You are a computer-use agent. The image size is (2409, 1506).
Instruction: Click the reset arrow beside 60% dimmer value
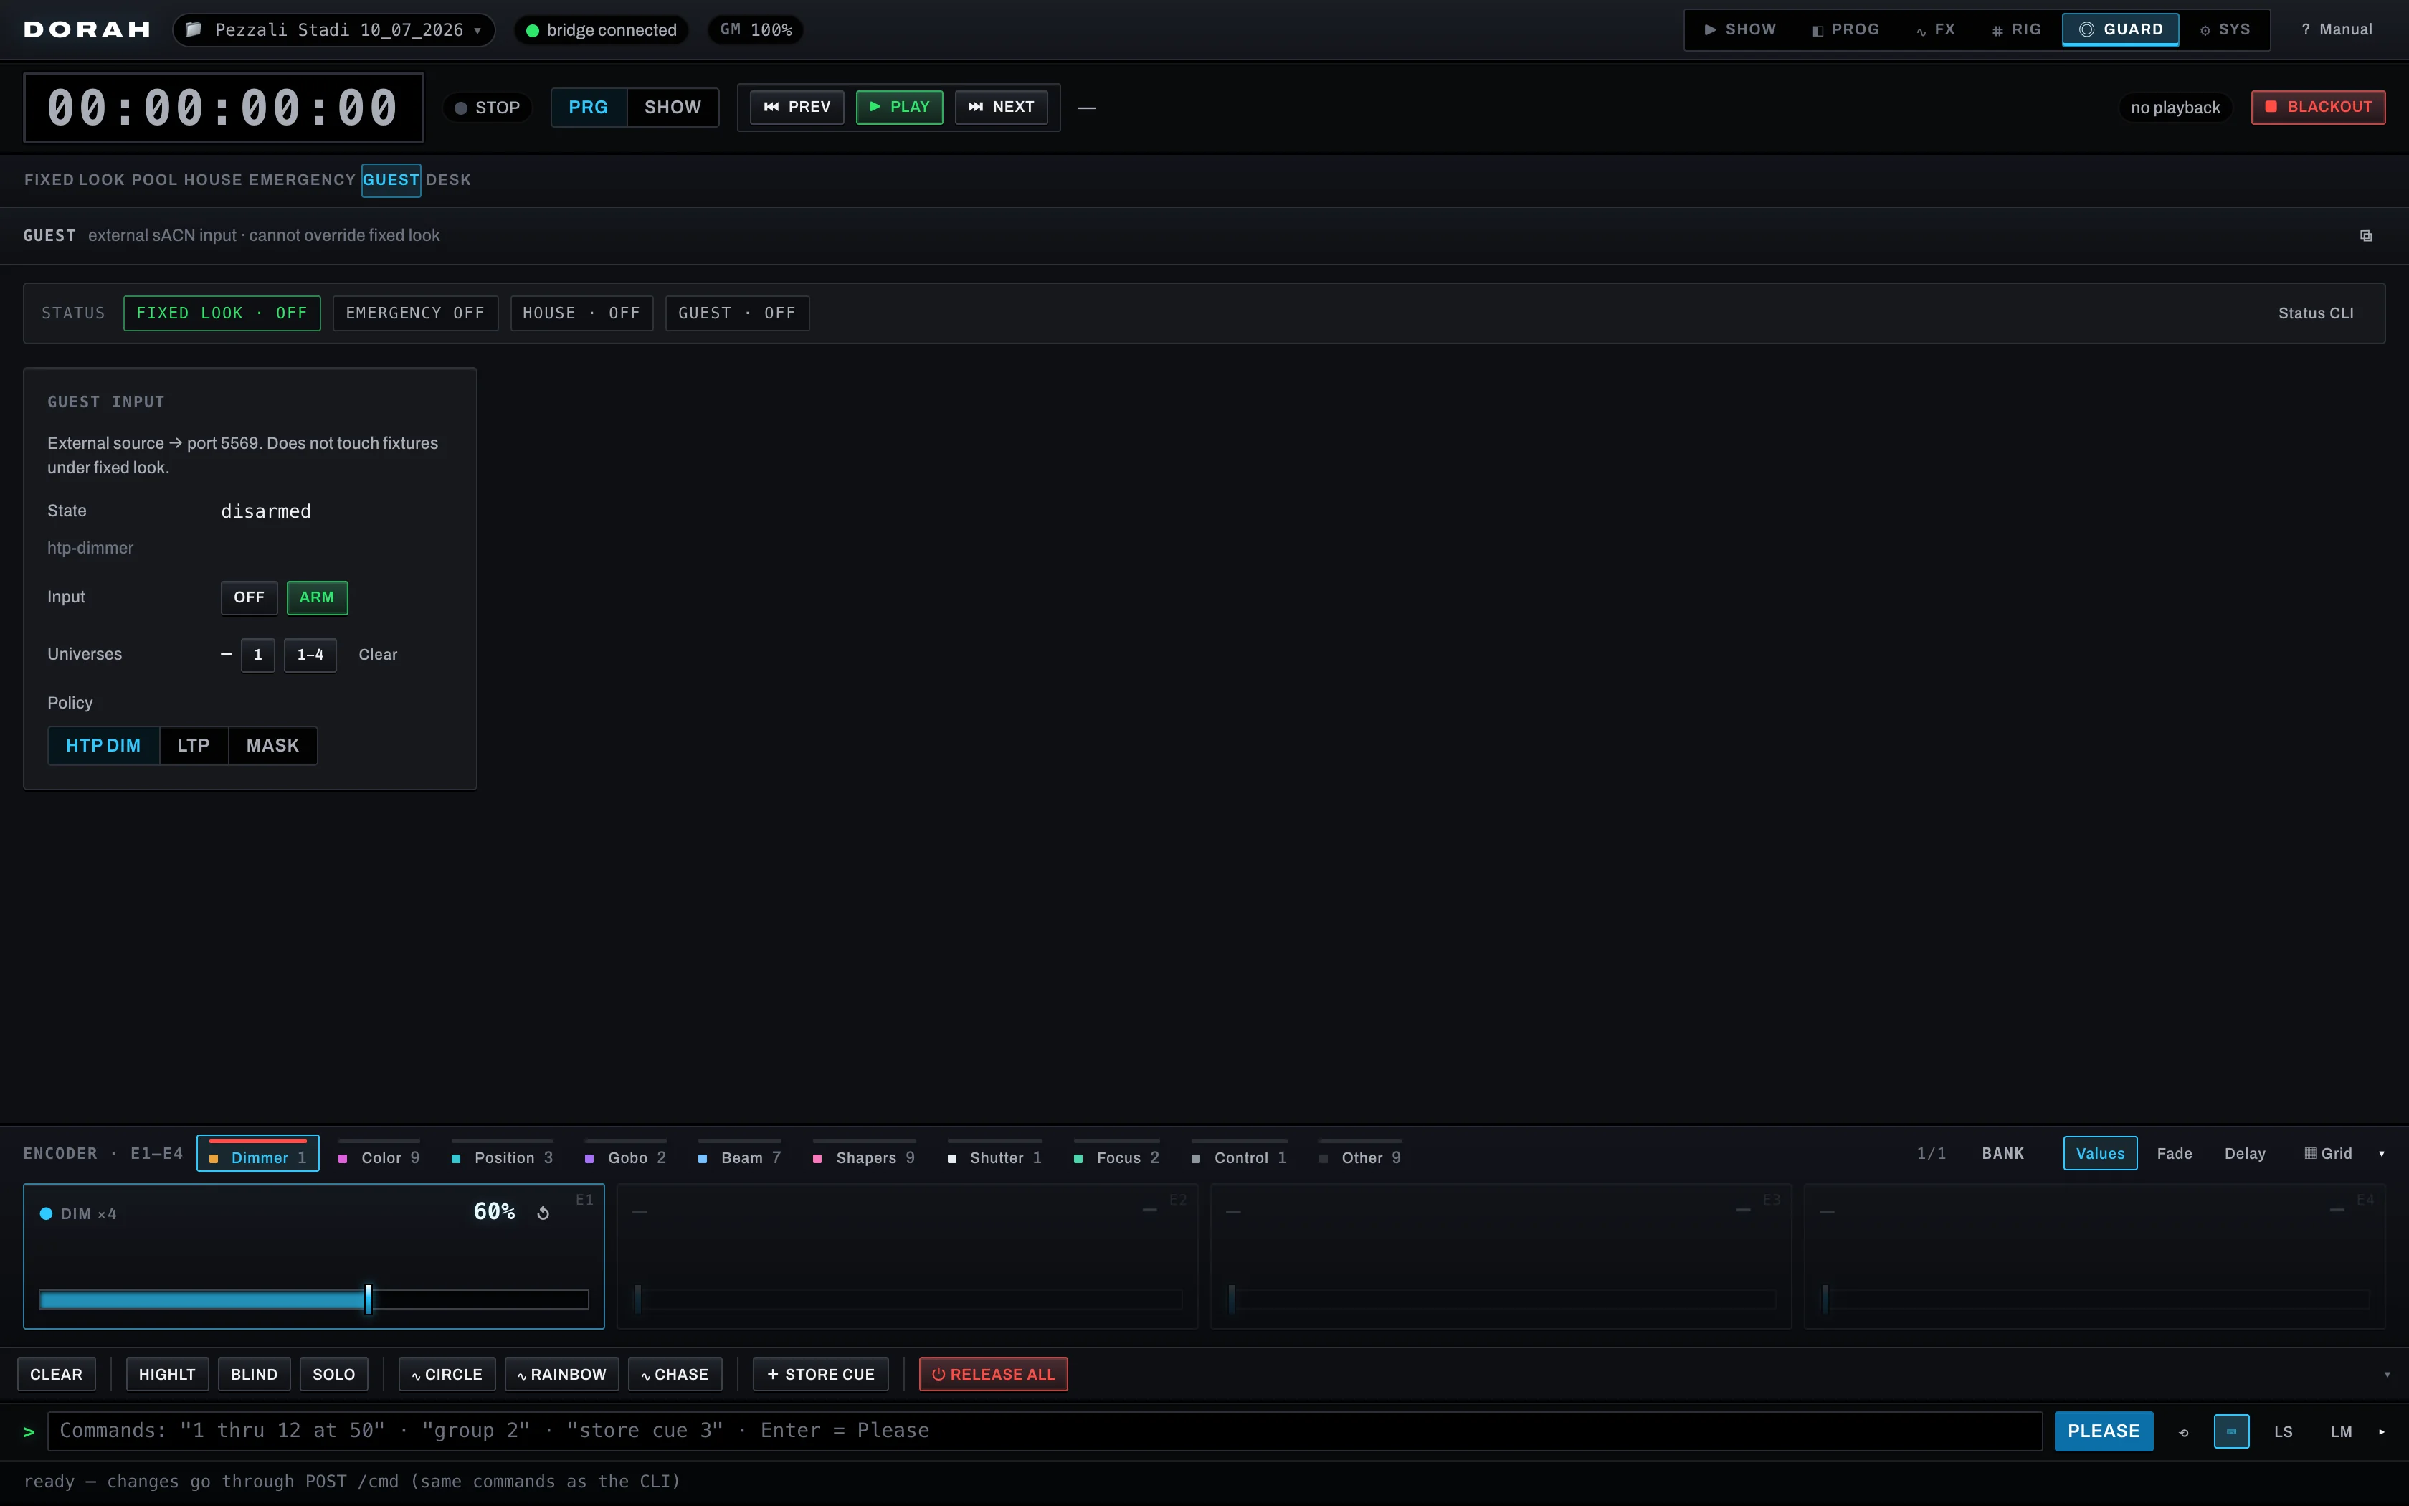tap(543, 1212)
